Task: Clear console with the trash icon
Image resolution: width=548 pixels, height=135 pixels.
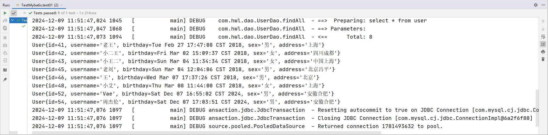Action: pyautogui.click(x=543, y=59)
